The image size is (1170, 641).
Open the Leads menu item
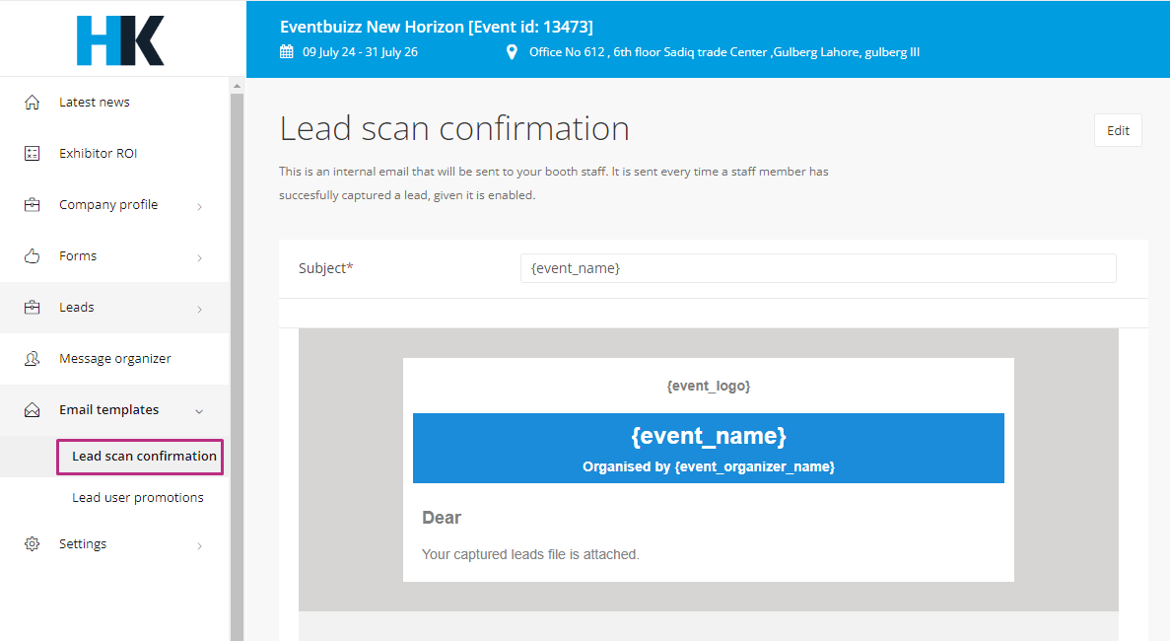(77, 308)
